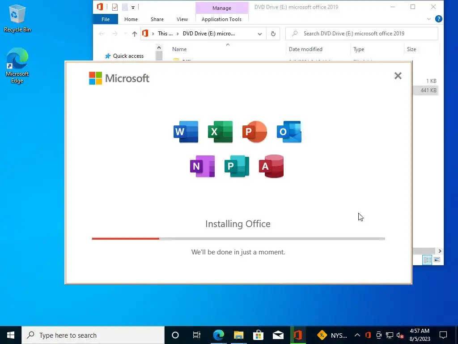
Task: Open the Home ribbon tab in Explorer
Action: pyautogui.click(x=131, y=19)
